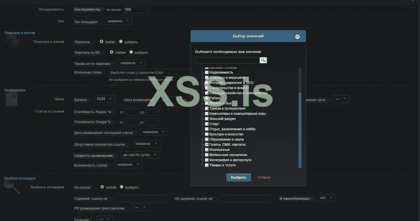420x221 pixels.
Task: Click the 'Ключевые слова' input field
Action: [149, 73]
